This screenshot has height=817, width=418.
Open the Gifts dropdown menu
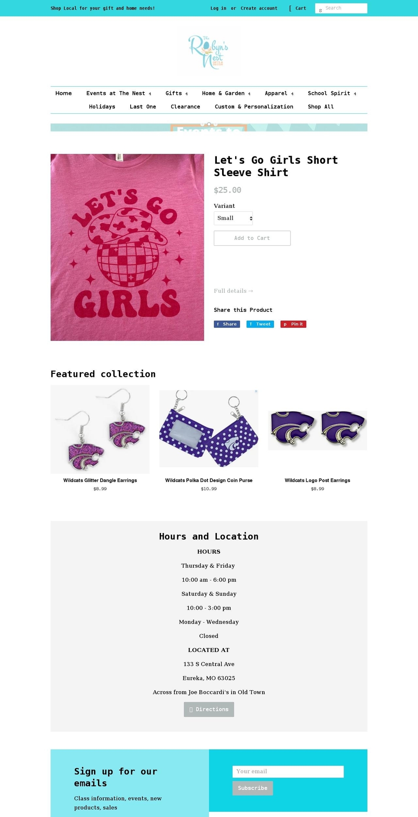click(x=176, y=93)
